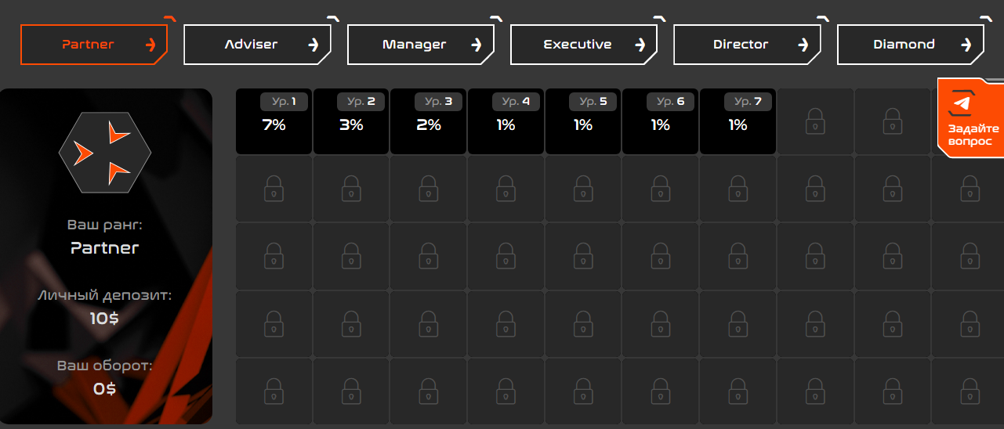Click the level 7 cell showing 1%
This screenshot has height=429, width=1004.
738,121
